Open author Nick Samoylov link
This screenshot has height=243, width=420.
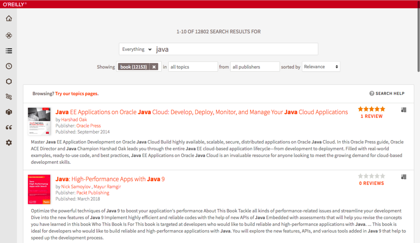[x=76, y=186]
